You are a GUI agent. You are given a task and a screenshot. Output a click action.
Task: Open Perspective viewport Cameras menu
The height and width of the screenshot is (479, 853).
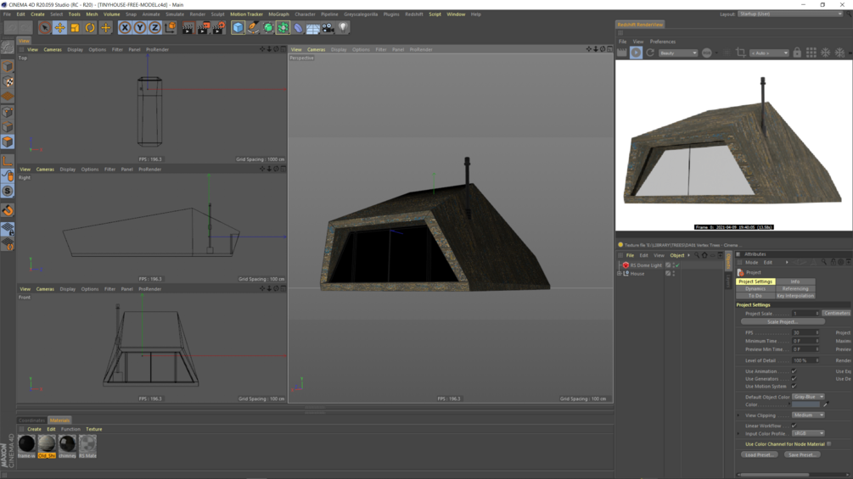coord(316,49)
